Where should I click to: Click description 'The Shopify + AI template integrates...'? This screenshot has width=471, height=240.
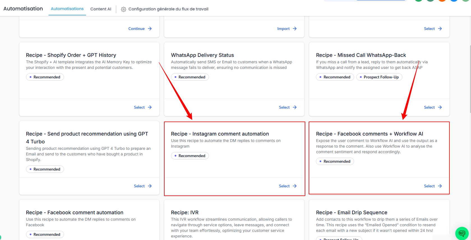point(89,65)
